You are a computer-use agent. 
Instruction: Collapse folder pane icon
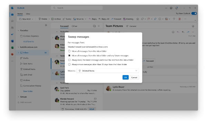tap(46, 25)
